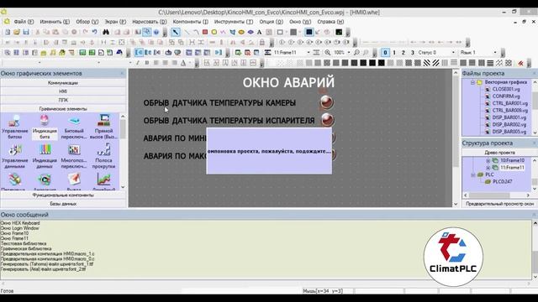Open the Язык 1 language dropdown
Screen dimensions: 538x302
495,52
